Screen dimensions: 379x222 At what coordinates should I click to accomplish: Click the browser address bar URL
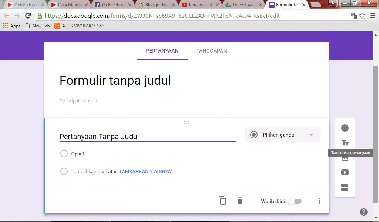coord(162,16)
